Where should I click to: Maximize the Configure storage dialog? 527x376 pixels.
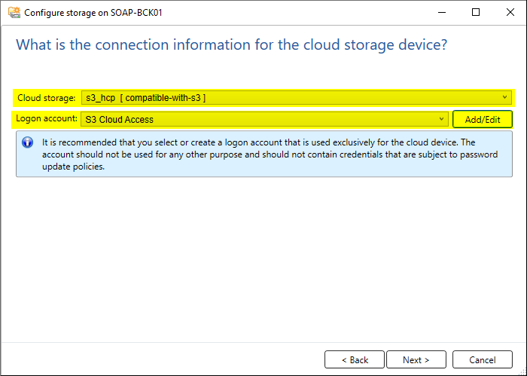(x=476, y=13)
